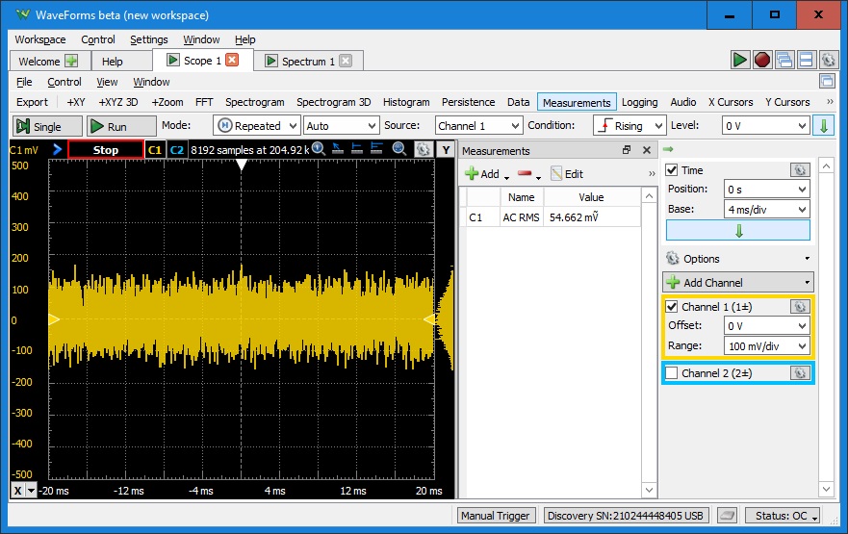Image resolution: width=848 pixels, height=534 pixels.
Task: Open Channel 1 gear settings
Action: [x=799, y=306]
